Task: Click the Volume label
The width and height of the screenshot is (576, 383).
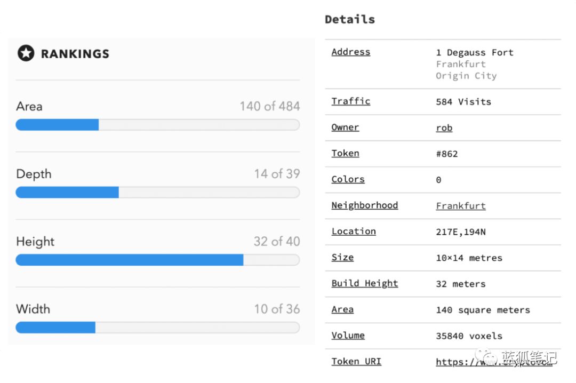Action: [x=348, y=335]
